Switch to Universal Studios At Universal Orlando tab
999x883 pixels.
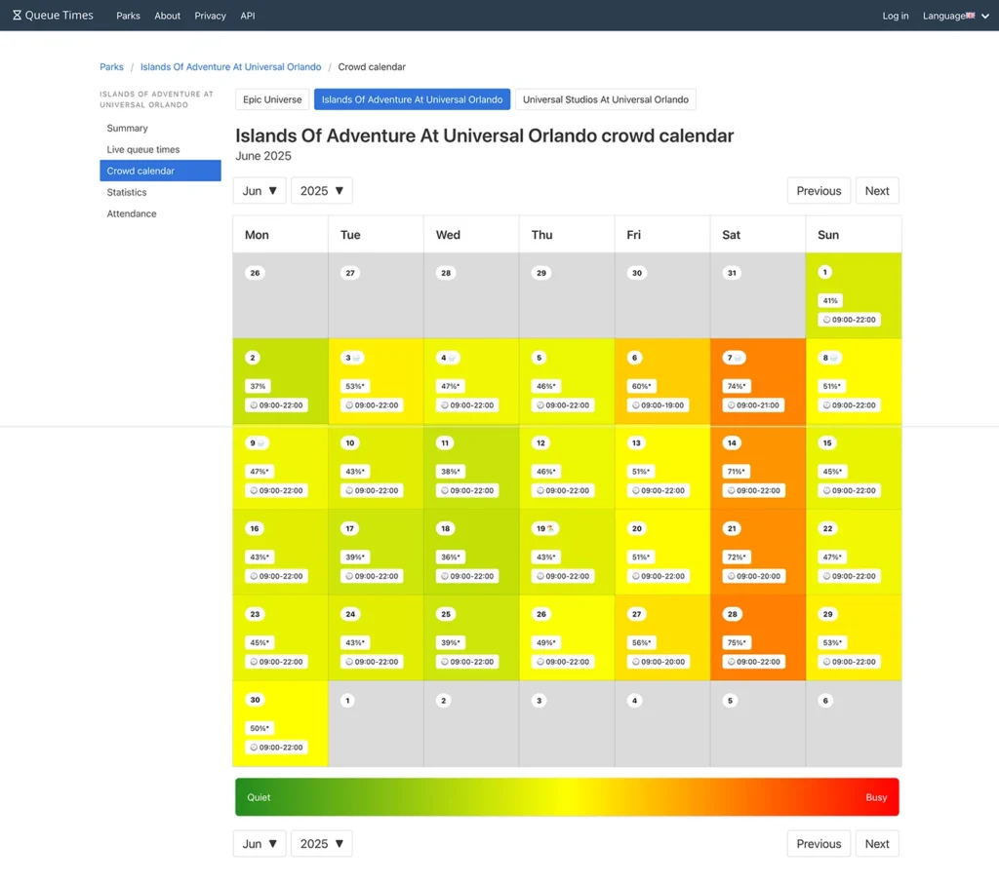click(605, 99)
